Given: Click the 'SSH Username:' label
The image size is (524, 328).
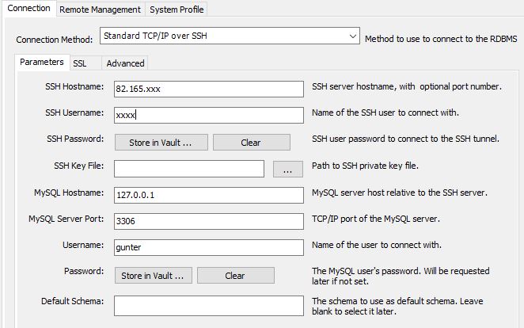Looking at the screenshot, I should tap(74, 113).
